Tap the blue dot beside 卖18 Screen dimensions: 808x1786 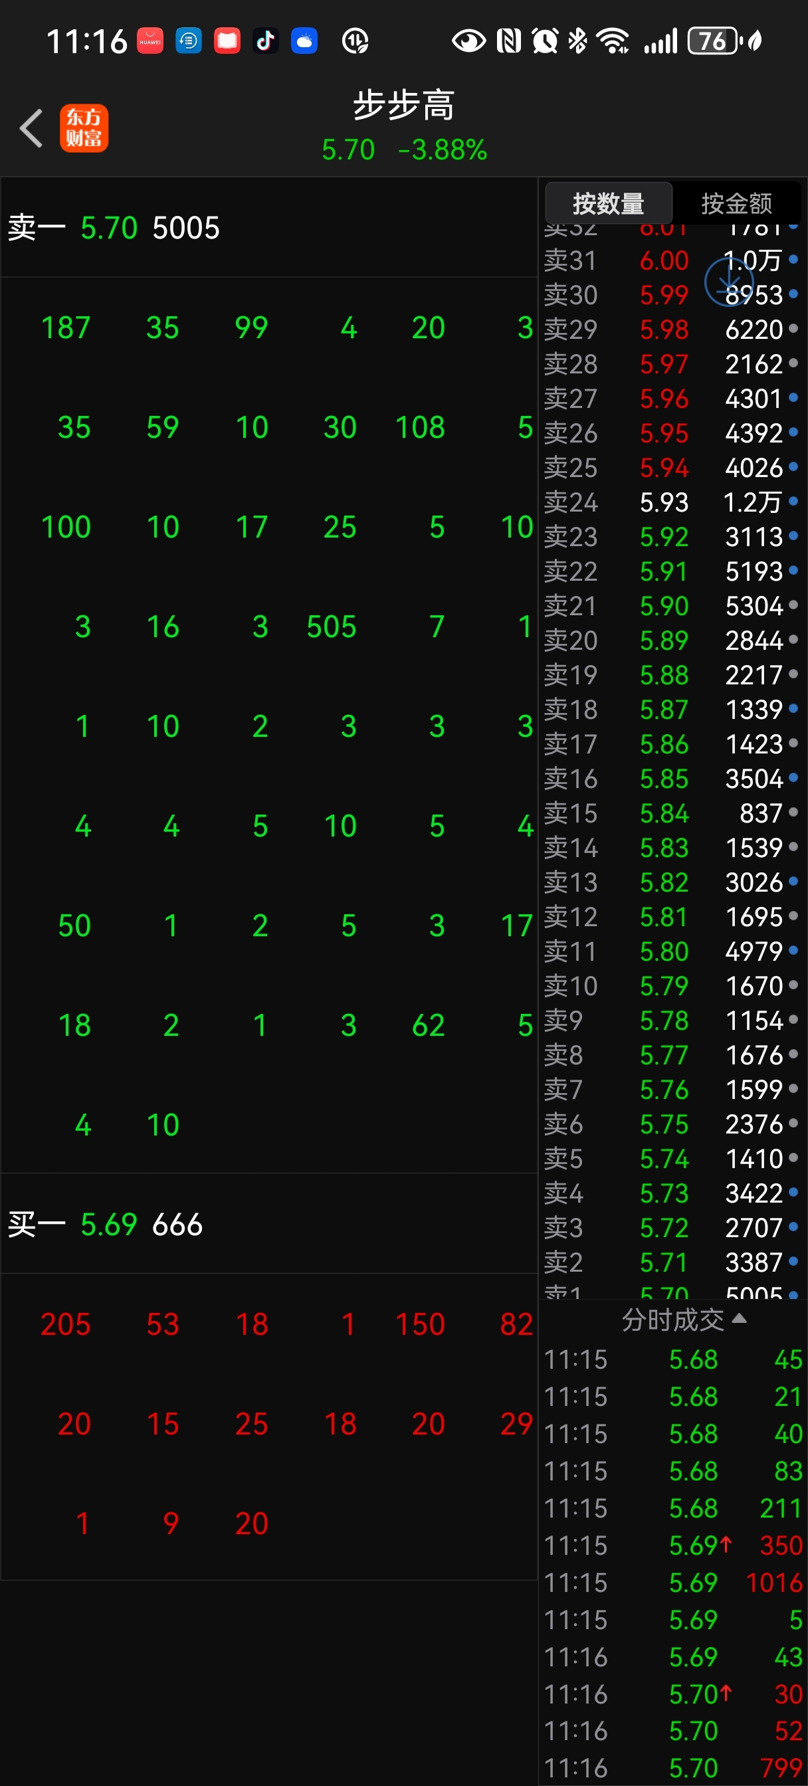[793, 708]
